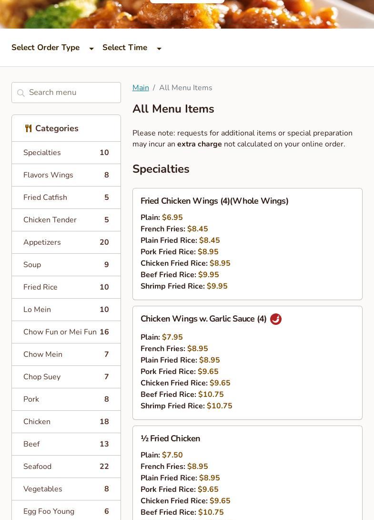Choose Chicken Wings w. Garlic Sauce item

[x=203, y=319]
